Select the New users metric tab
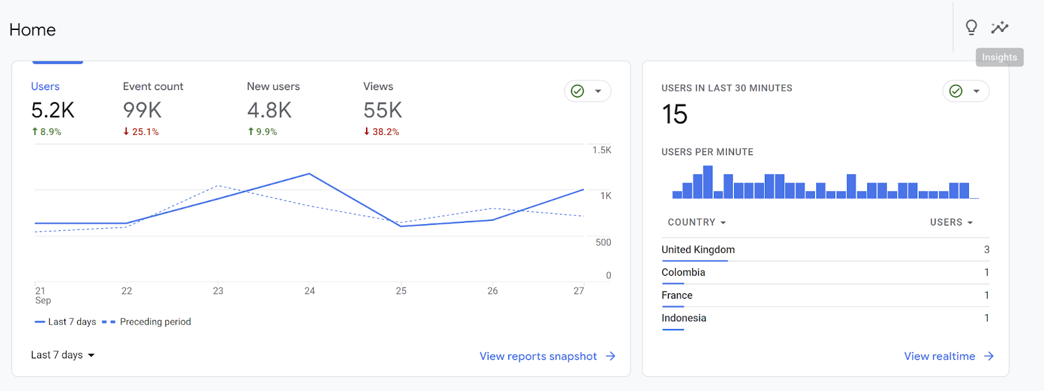Viewport: 1044px width, 391px height. [x=273, y=108]
